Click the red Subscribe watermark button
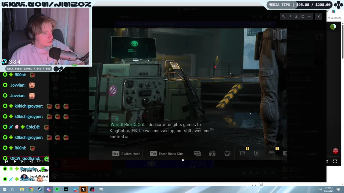Image resolution: width=344 pixels, height=193 pixels. click(335, 151)
